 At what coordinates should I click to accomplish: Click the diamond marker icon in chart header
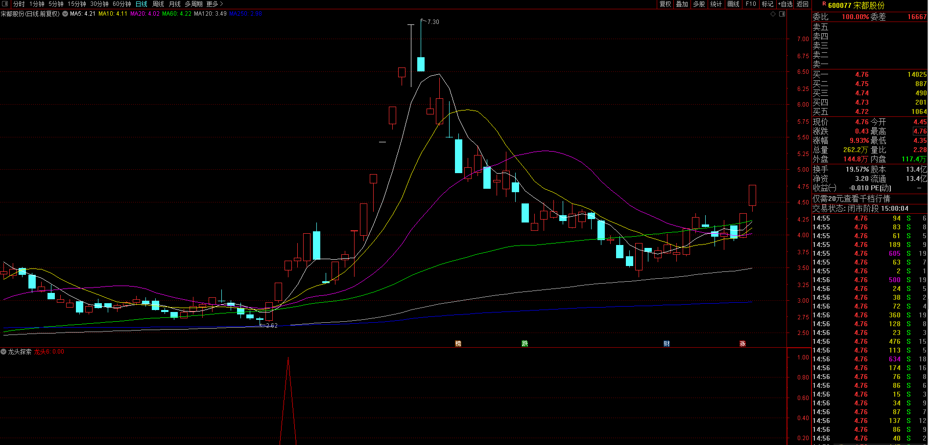coord(773,14)
